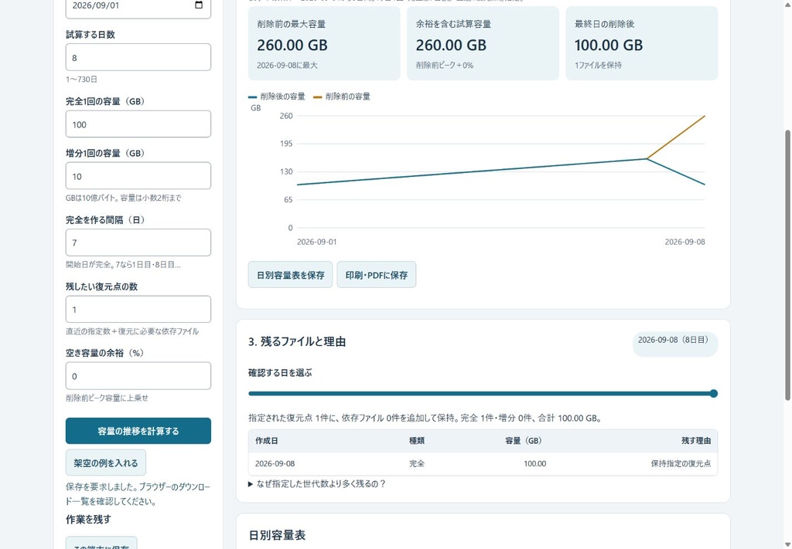
Task: Expand the なぜ指定した世代数より多く残るの？ disclosure
Action: click(x=316, y=484)
